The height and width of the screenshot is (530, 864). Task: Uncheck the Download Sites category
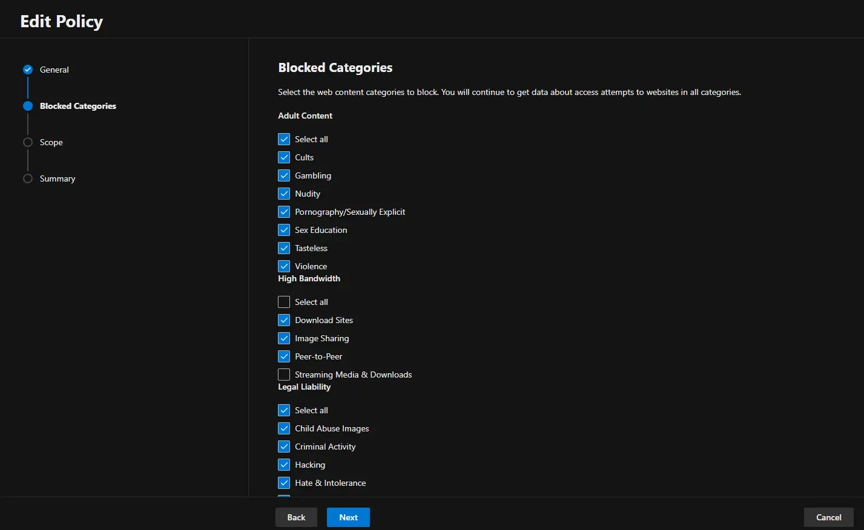(283, 319)
